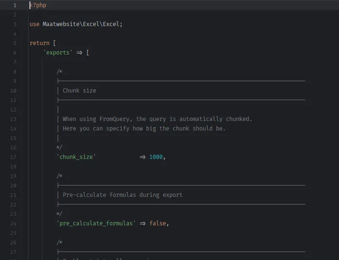Click the comment opener on line 19
Image resolution: width=339 pixels, height=260 pixels.
[59, 176]
